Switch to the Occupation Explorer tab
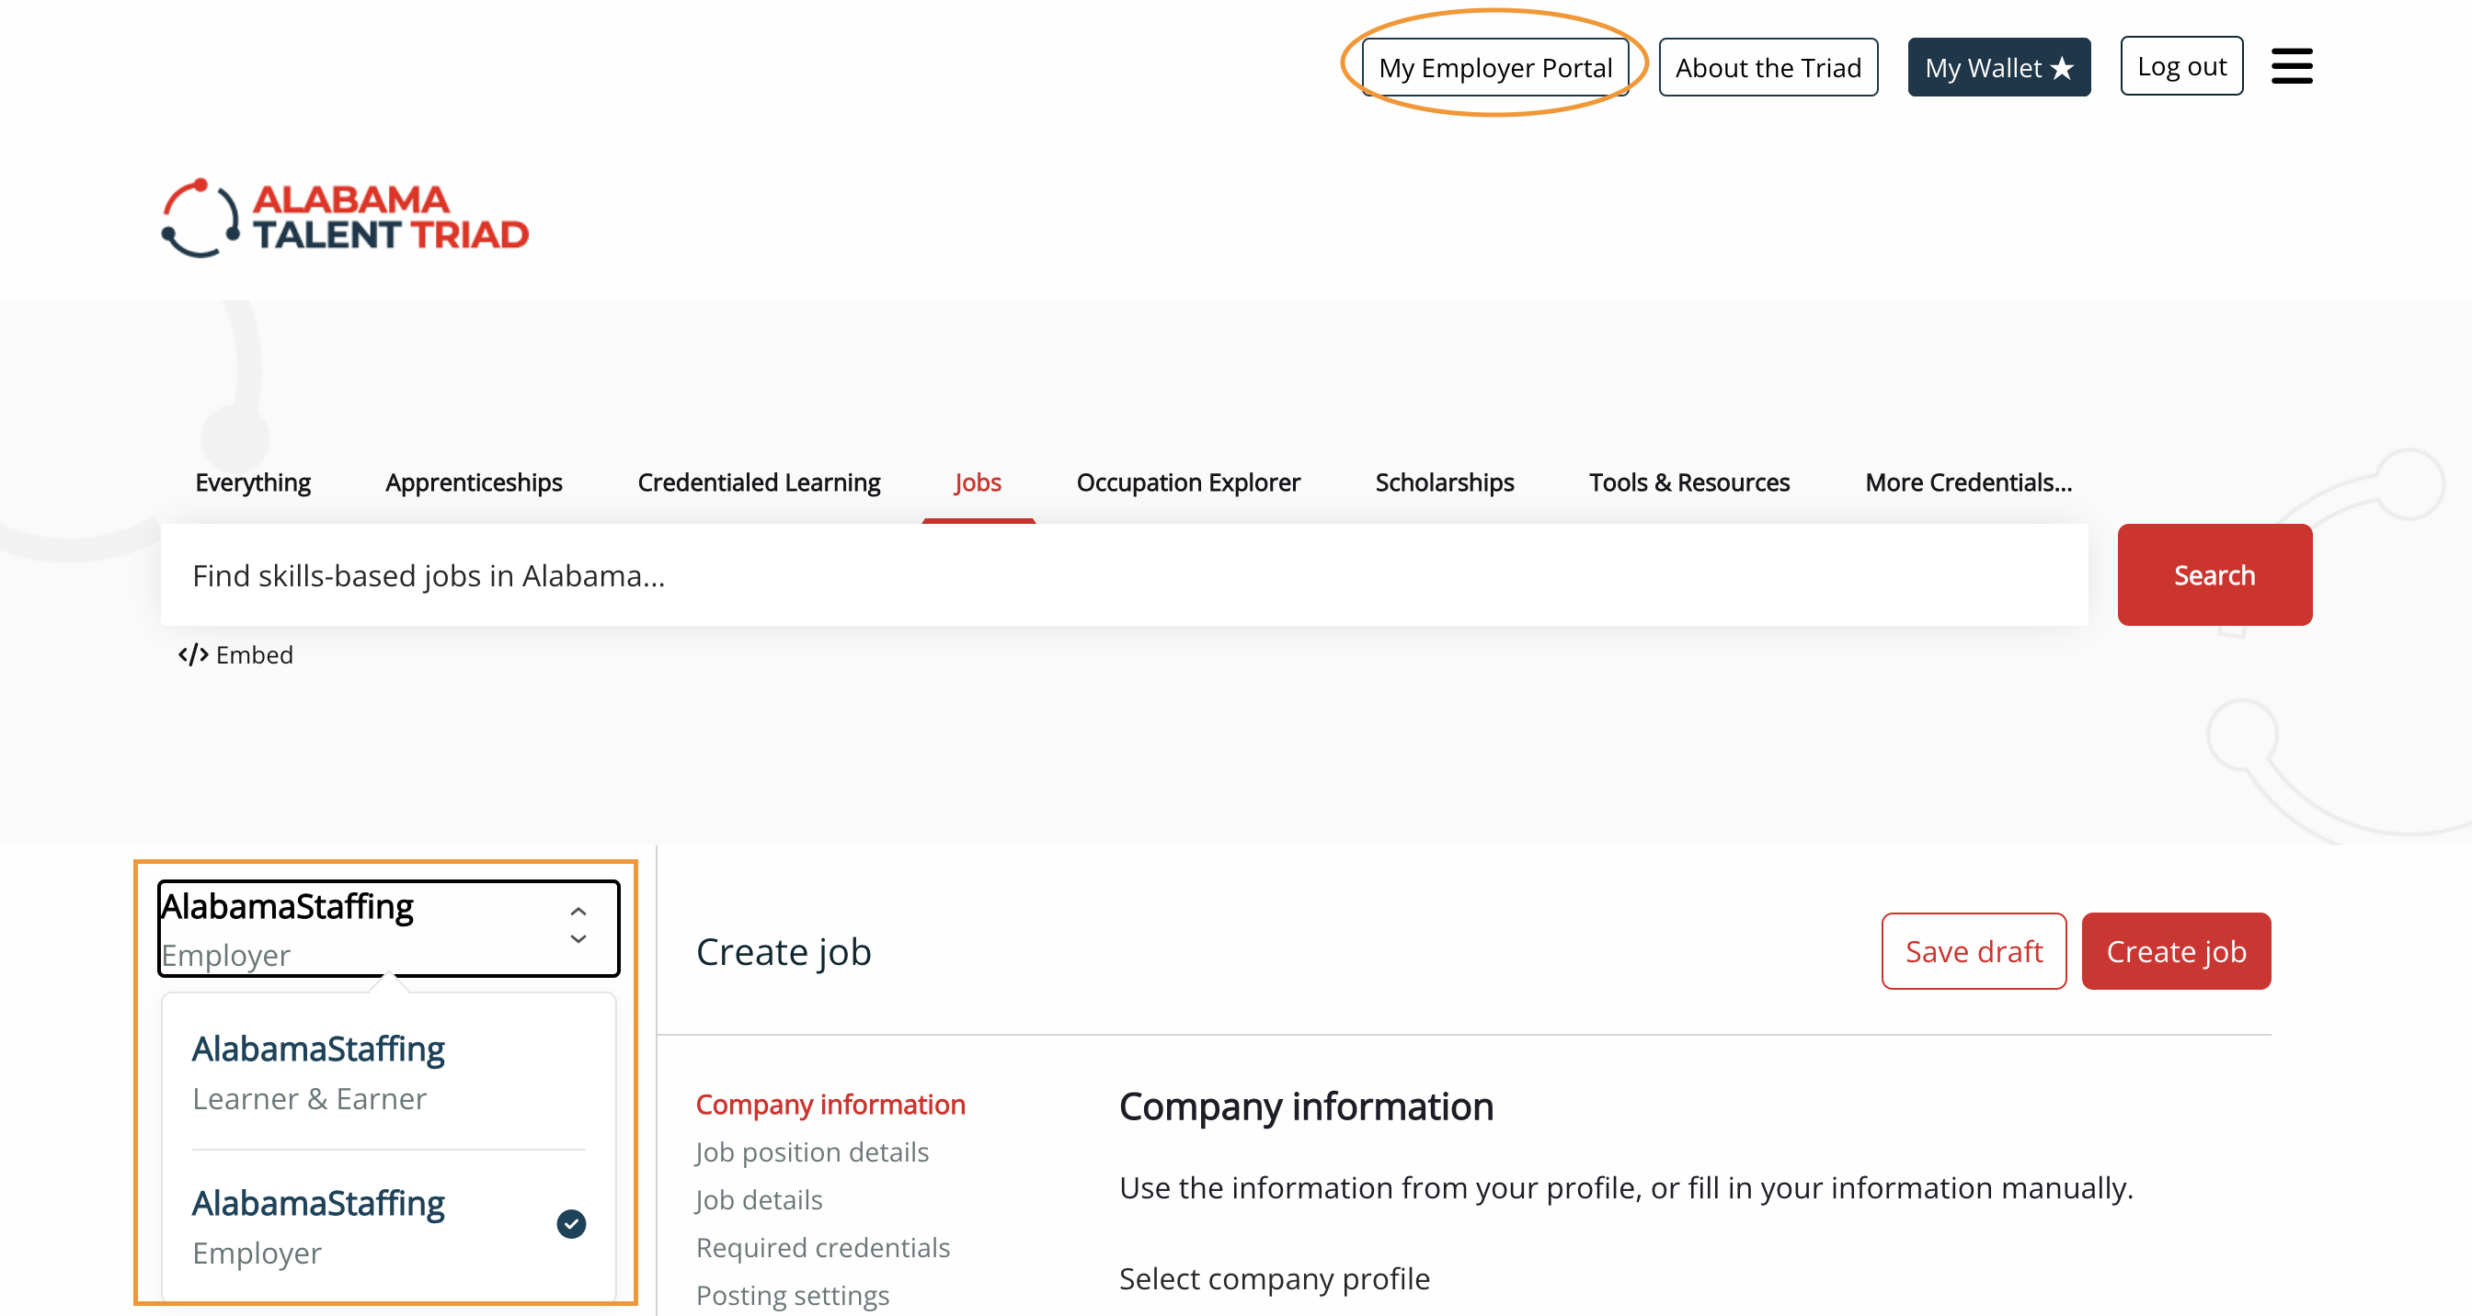Viewport: 2472px width, 1316px height. [x=1187, y=482]
